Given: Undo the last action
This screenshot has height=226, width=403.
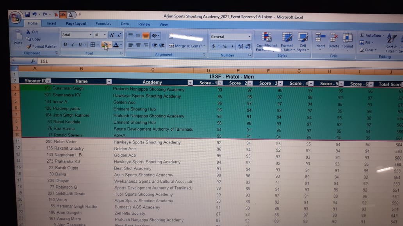Looking at the screenshot, I should (x=35, y=15).
